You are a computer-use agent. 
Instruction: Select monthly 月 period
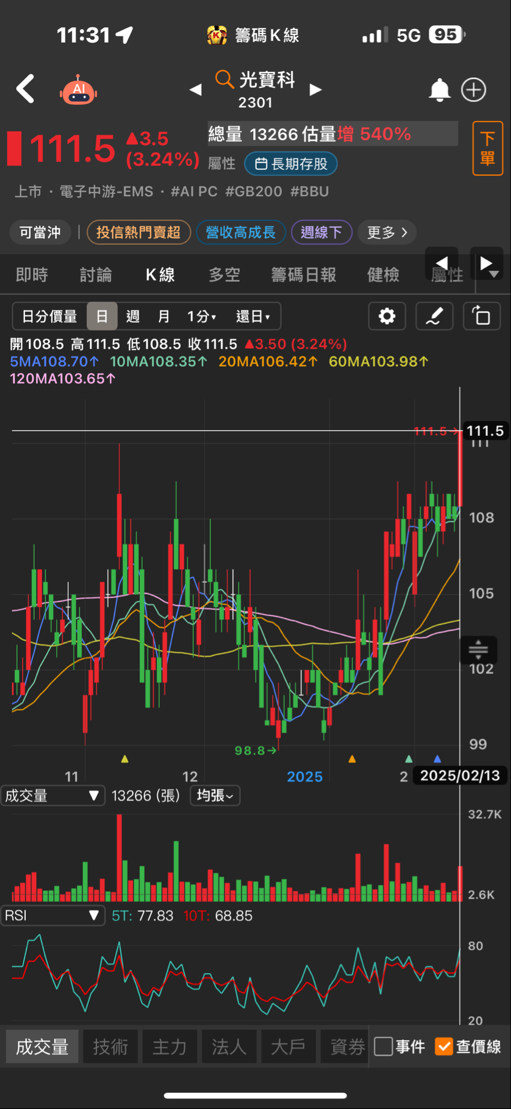[x=164, y=316]
